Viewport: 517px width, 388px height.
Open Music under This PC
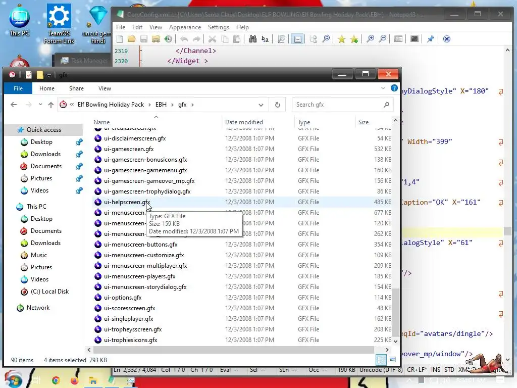38,255
